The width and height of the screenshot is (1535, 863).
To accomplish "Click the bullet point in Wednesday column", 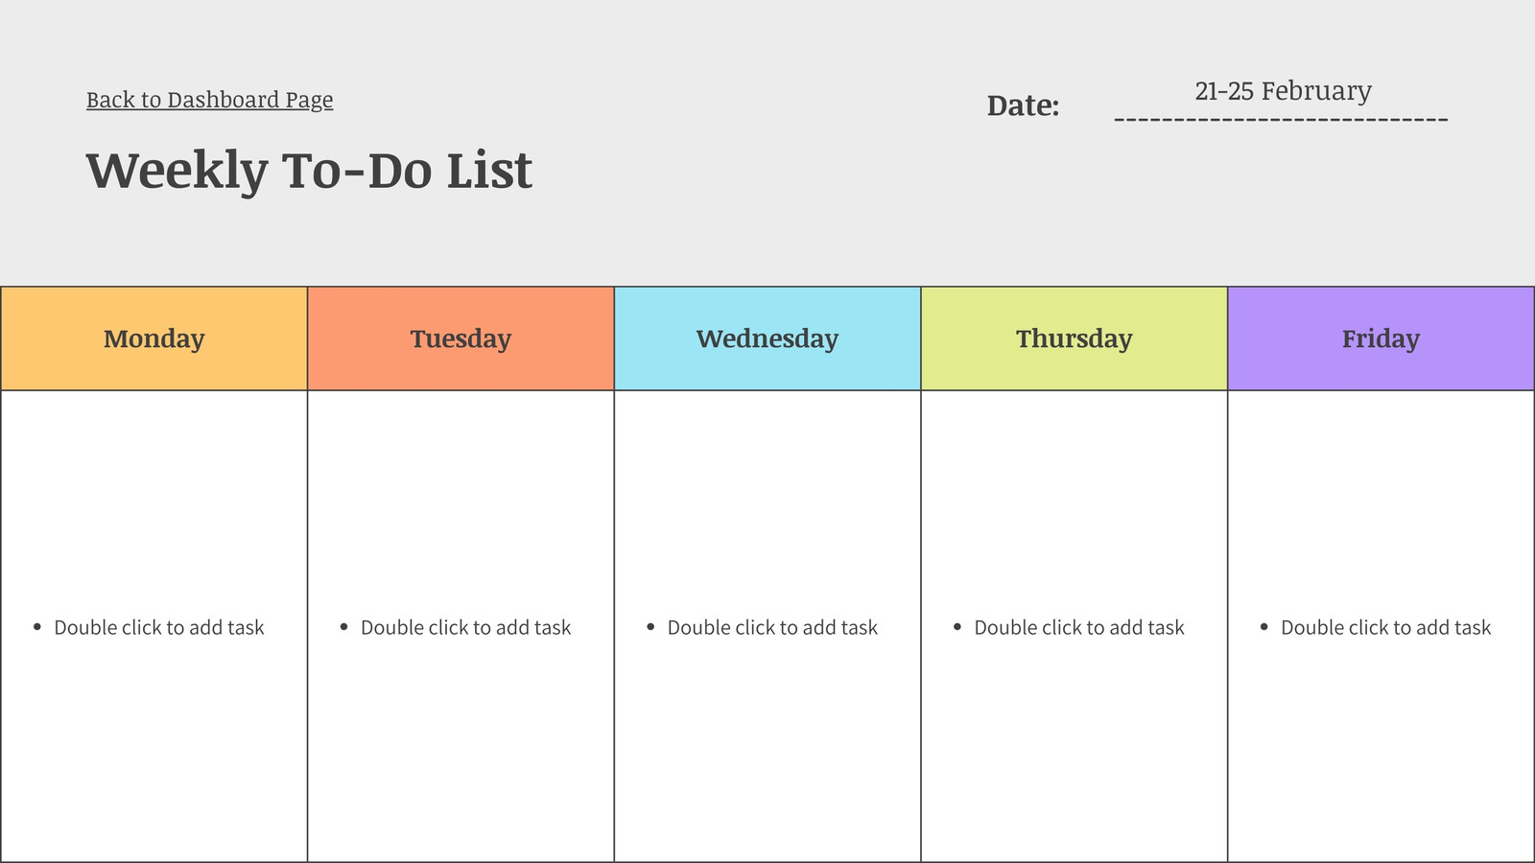I will [x=650, y=627].
